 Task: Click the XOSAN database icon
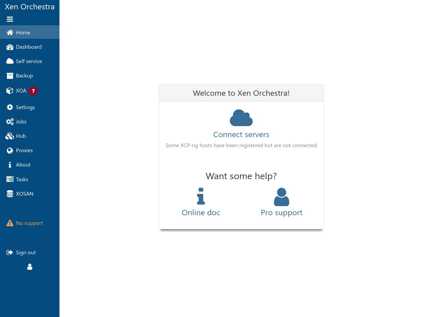coord(10,194)
